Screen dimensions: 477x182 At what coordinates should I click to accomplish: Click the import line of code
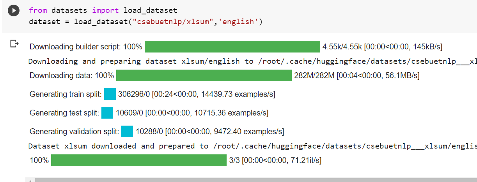[x=103, y=10]
